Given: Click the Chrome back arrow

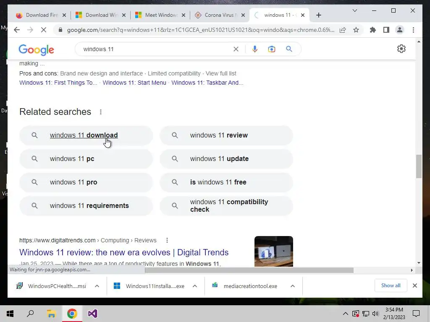Looking at the screenshot, I should [x=17, y=30].
